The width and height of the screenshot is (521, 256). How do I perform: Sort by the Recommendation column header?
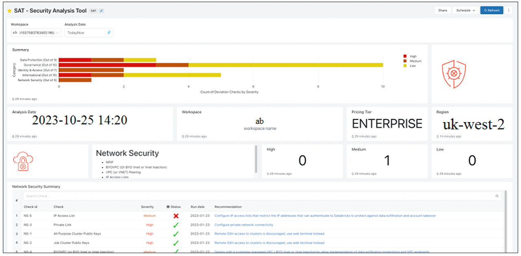click(x=228, y=207)
